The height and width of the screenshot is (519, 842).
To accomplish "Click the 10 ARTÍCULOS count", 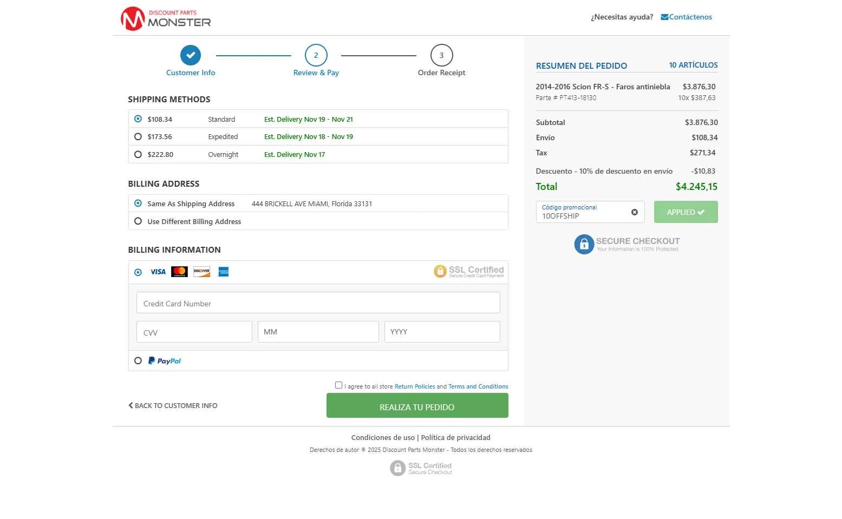I will coord(693,65).
